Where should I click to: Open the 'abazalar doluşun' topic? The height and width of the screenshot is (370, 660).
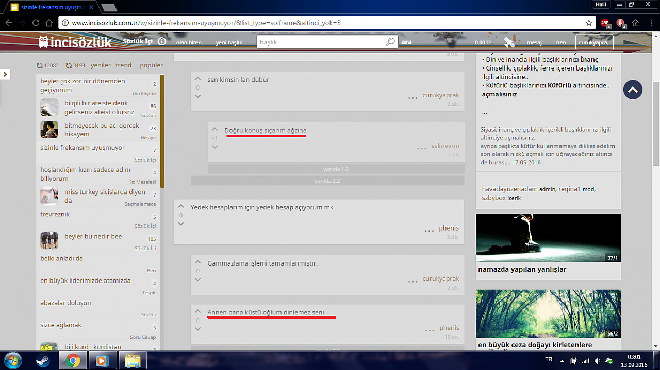65,303
